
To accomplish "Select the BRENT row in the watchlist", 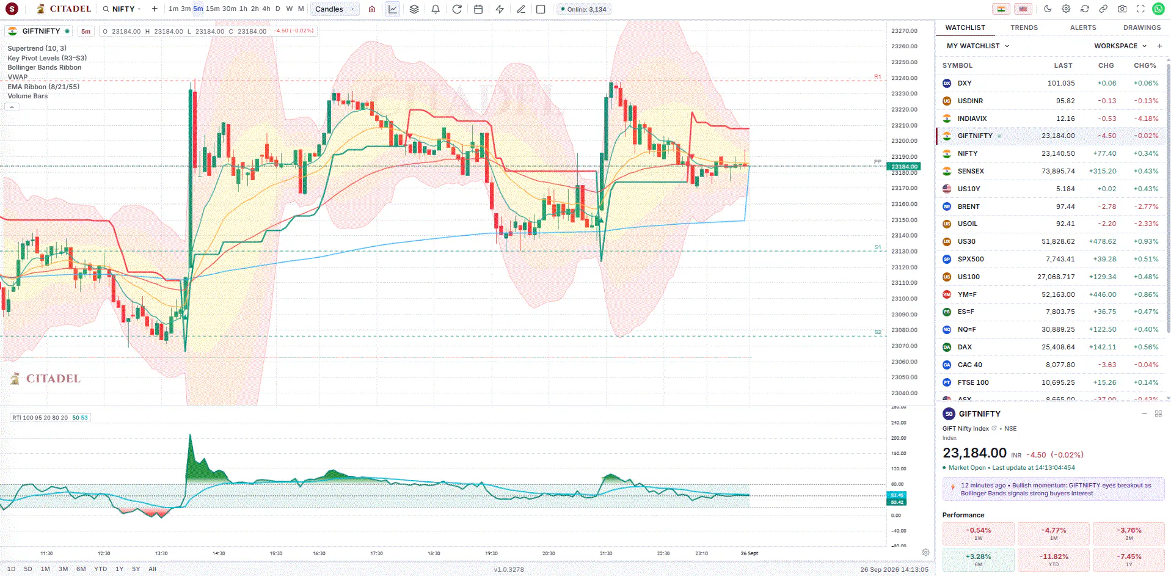I will (x=1052, y=206).
